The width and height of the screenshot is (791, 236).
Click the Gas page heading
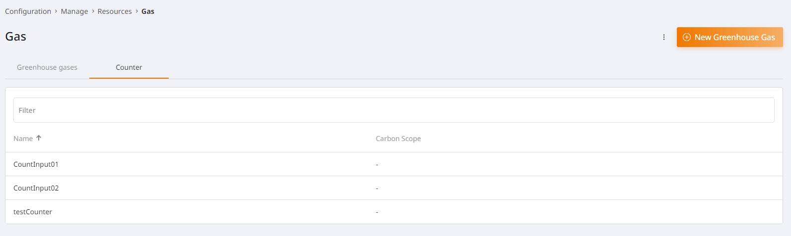coord(16,37)
